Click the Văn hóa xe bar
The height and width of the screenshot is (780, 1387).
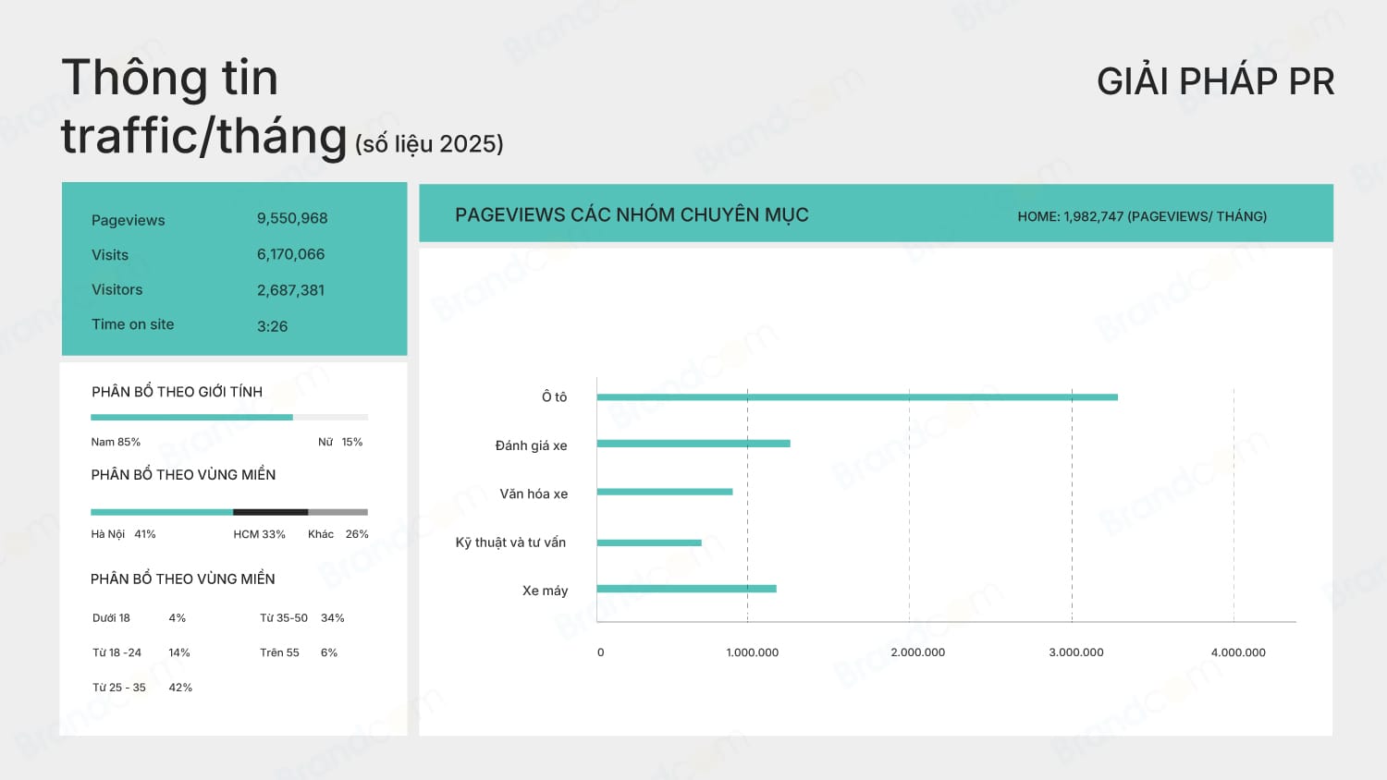pos(664,492)
